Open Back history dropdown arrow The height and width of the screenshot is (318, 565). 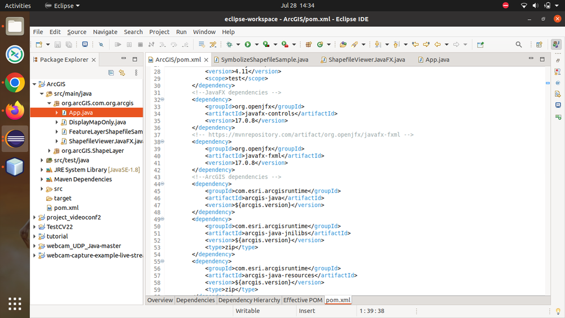tap(446, 45)
